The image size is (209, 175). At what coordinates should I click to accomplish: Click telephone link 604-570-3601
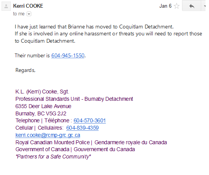89,121
